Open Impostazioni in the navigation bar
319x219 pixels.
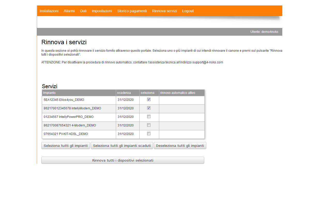pyautogui.click(x=102, y=11)
